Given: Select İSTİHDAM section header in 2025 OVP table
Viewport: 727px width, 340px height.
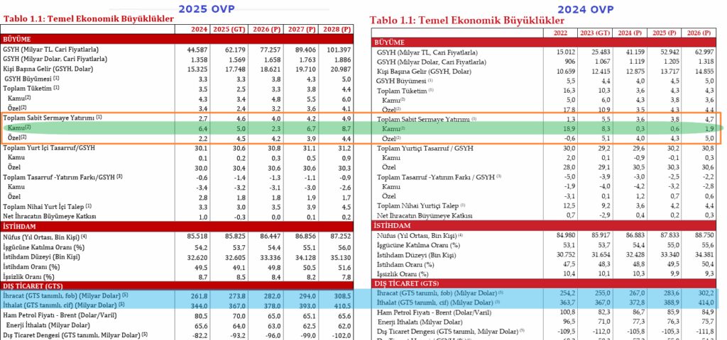Looking at the screenshot, I should point(177,226).
